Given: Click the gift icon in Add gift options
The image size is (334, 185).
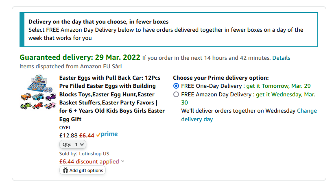Looking at the screenshot, I should click(x=65, y=170).
